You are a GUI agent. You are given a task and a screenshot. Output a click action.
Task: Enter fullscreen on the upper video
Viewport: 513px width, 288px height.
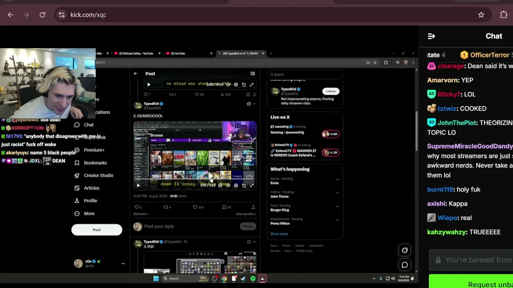click(x=252, y=84)
